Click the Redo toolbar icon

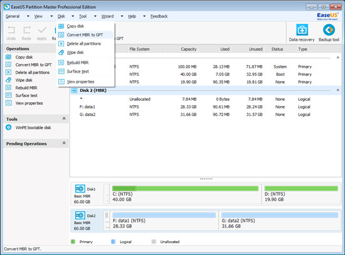[x=26, y=30]
